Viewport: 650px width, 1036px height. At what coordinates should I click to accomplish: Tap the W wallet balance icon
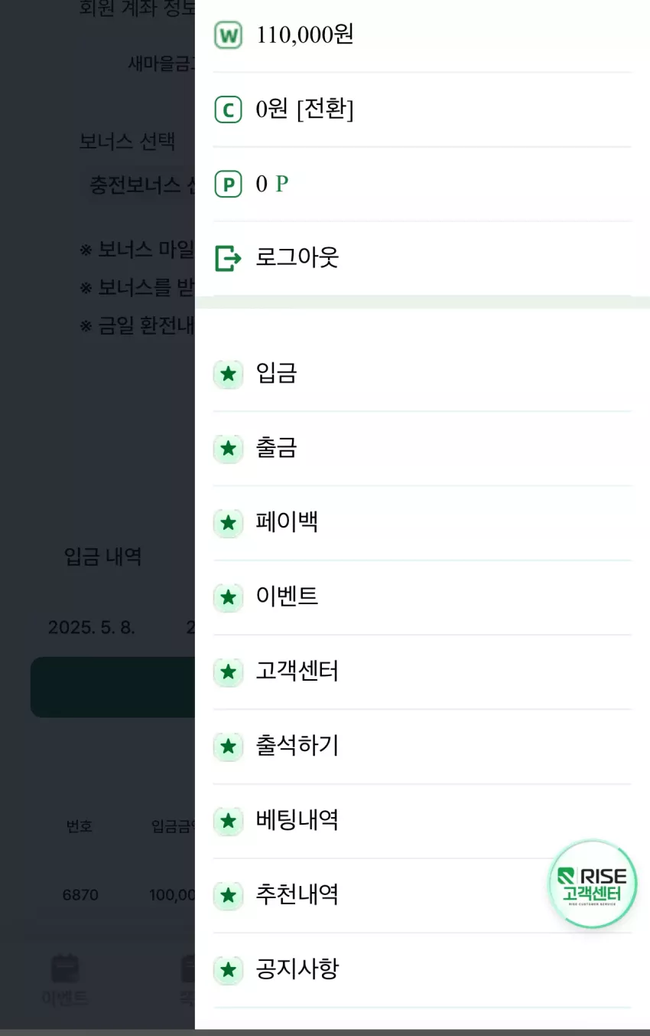(228, 35)
